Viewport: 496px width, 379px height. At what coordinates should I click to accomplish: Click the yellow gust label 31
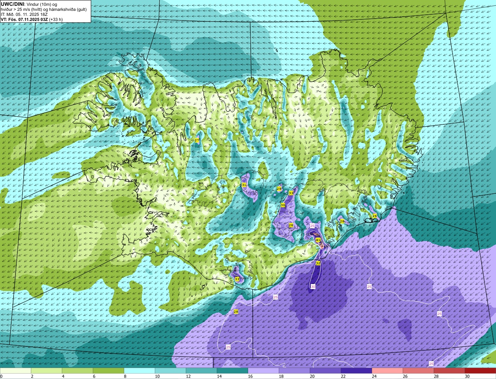tap(244, 185)
